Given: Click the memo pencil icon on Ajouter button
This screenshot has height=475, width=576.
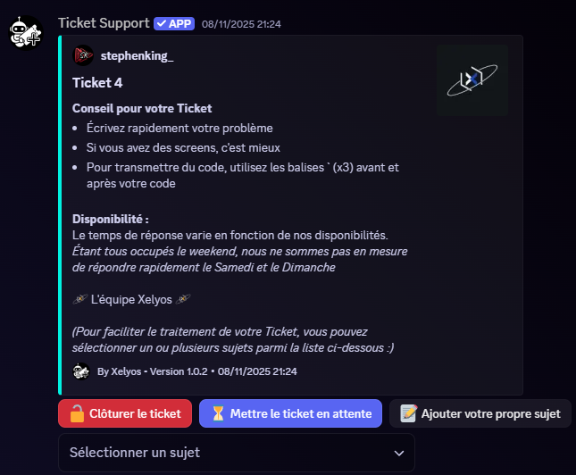Looking at the screenshot, I should tap(408, 413).
